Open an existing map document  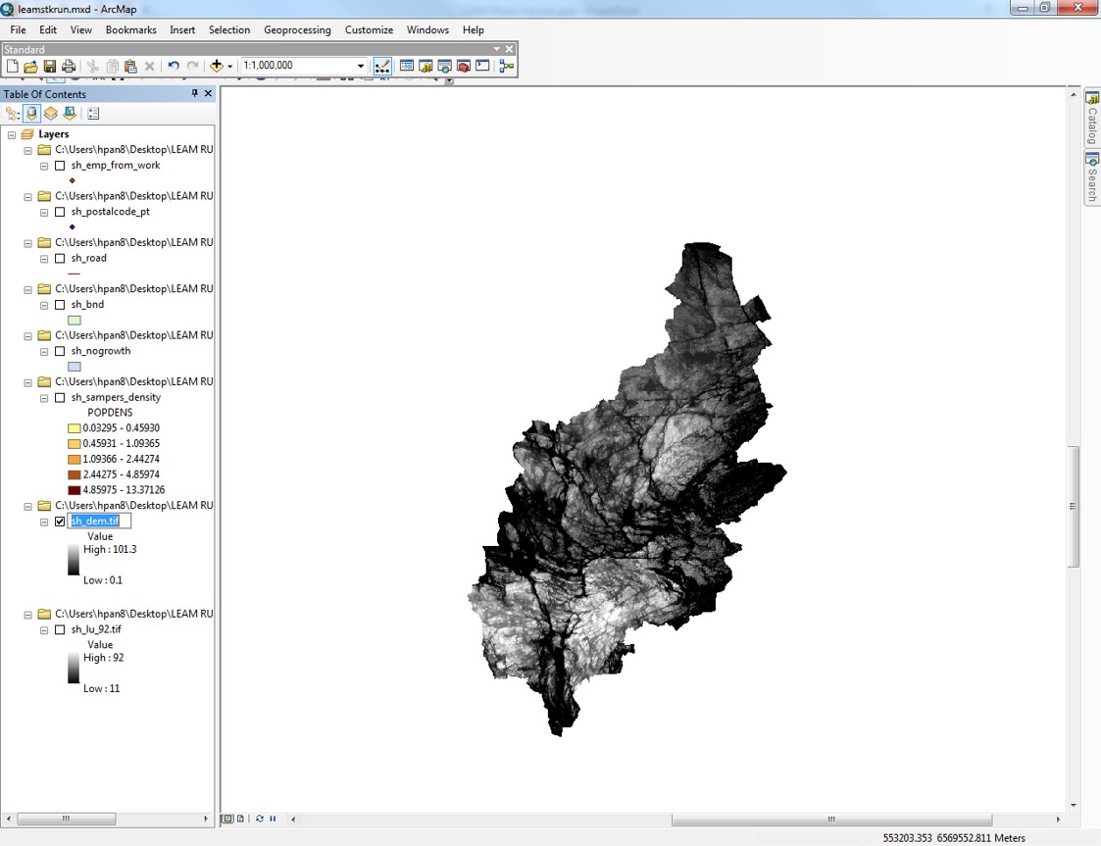[x=30, y=66]
